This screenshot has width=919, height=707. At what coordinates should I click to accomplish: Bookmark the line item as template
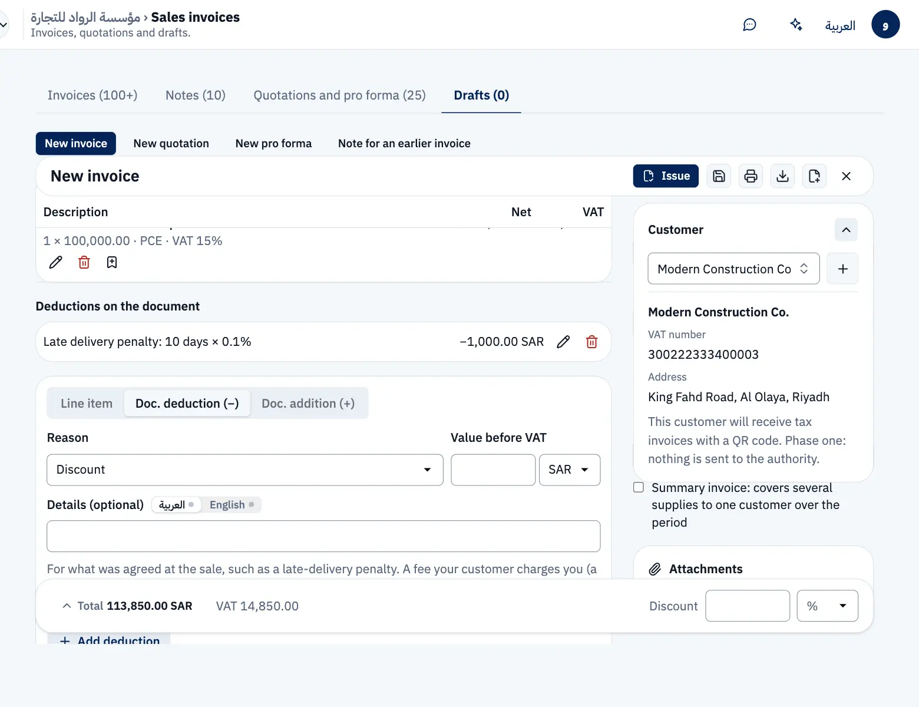click(112, 262)
